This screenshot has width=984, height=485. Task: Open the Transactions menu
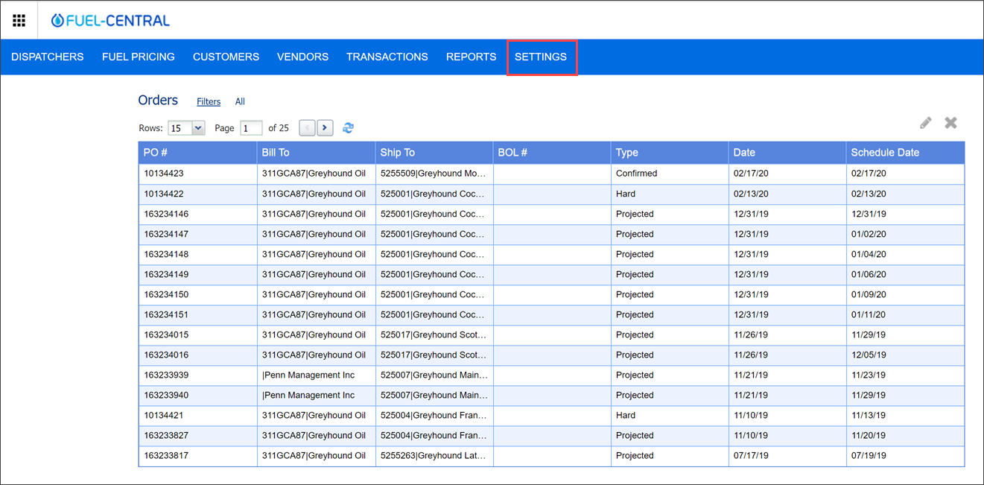tap(387, 57)
